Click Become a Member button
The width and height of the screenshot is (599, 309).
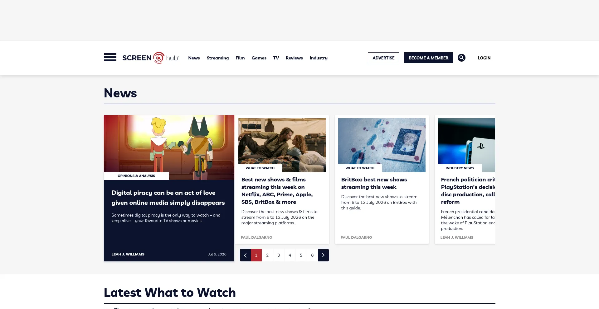(x=428, y=58)
